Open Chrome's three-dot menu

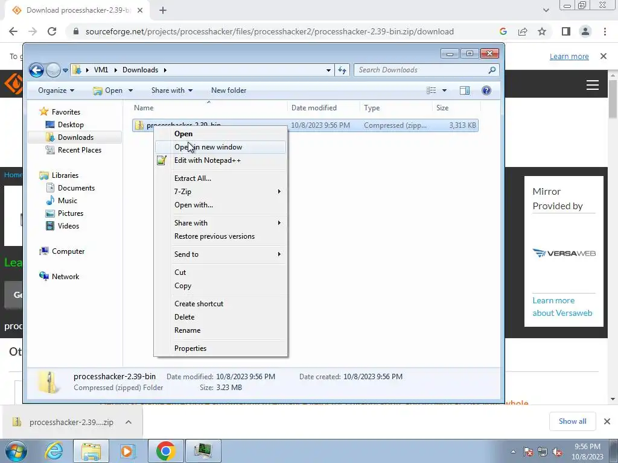click(605, 31)
